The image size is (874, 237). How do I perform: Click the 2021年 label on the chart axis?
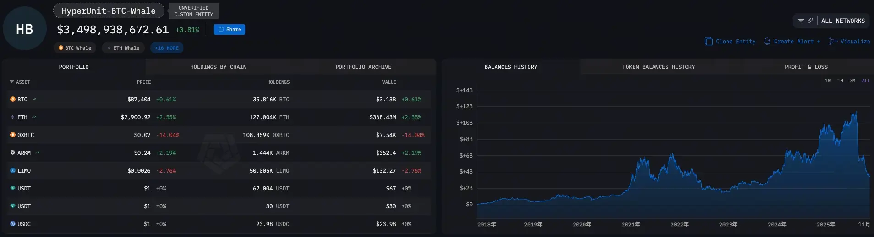pyautogui.click(x=631, y=224)
